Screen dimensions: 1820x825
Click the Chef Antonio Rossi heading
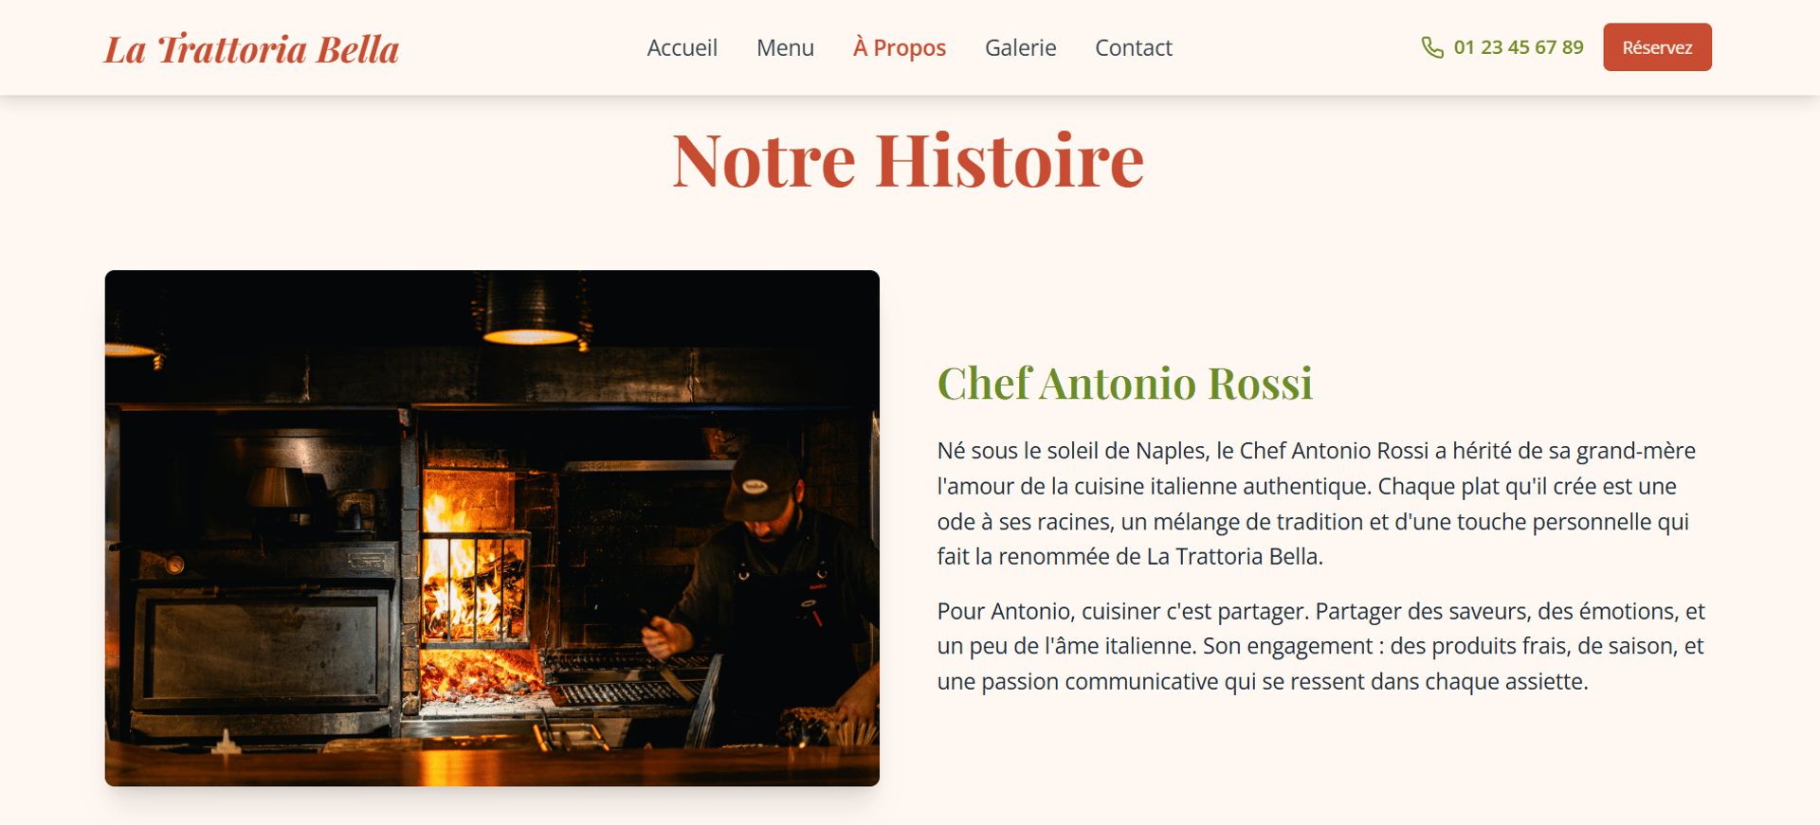(x=1124, y=383)
